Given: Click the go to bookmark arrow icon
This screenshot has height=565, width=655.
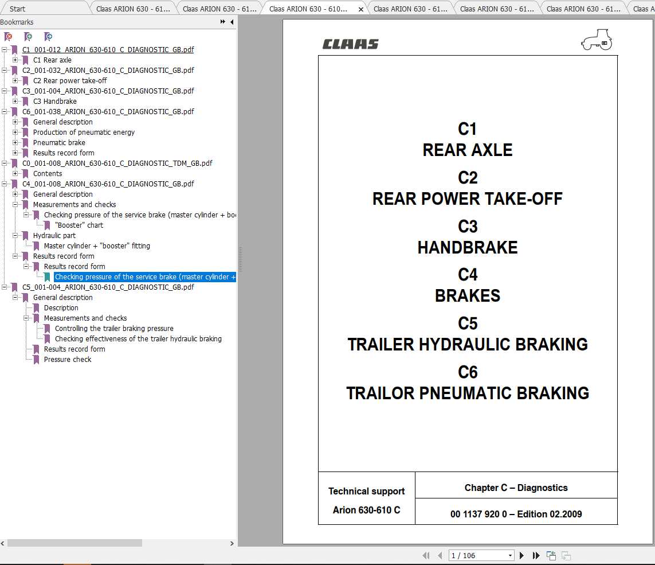Looking at the screenshot, I should [48, 37].
